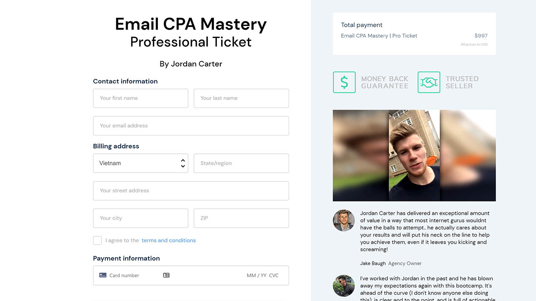Click Jake Baugh's profile avatar

click(343, 220)
